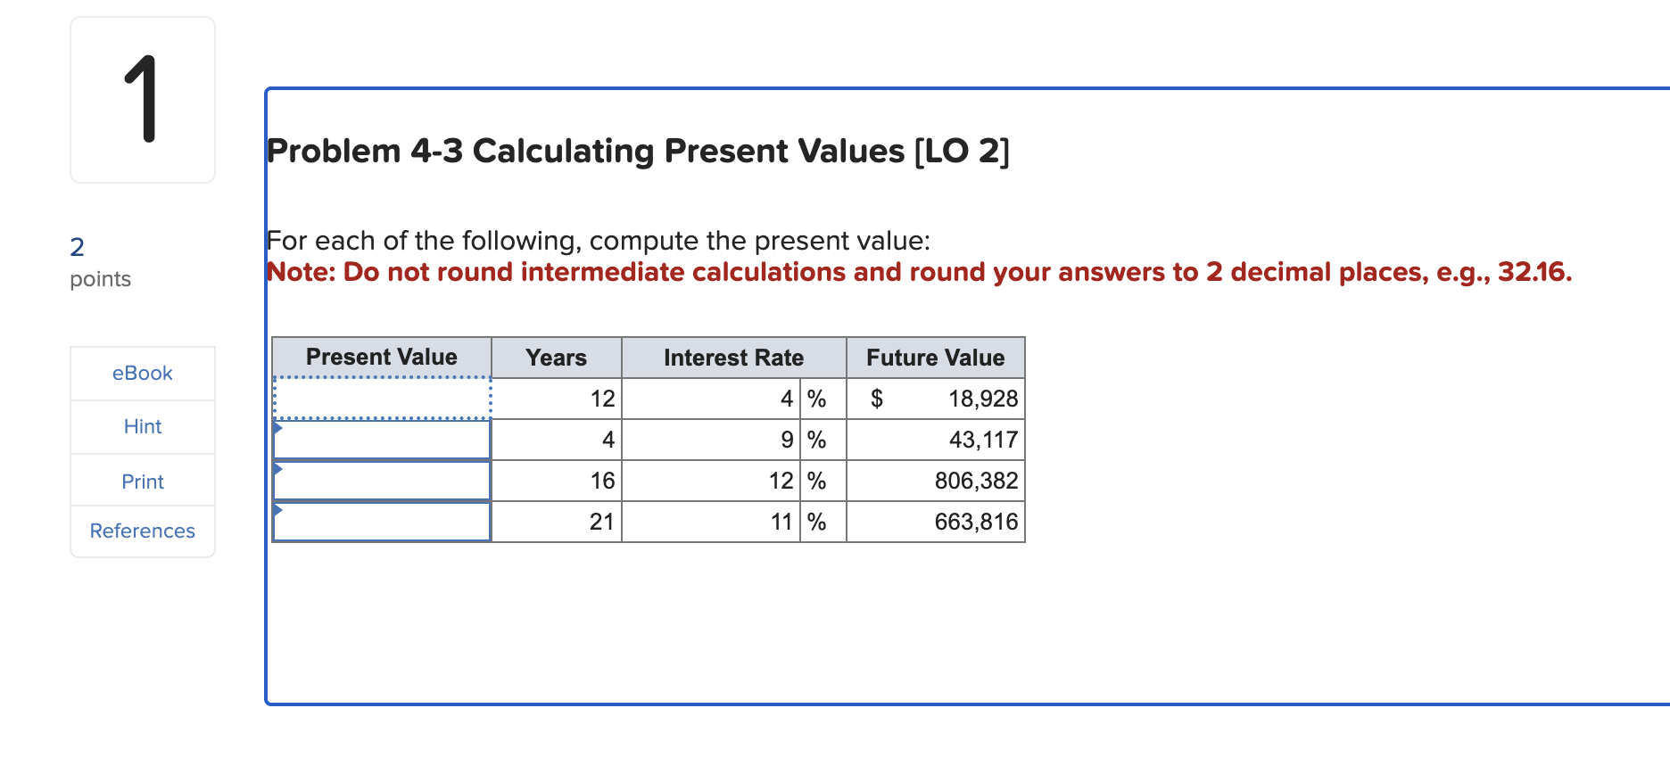
Task: Click the Present Value field for the 16-year row
Action: (382, 480)
